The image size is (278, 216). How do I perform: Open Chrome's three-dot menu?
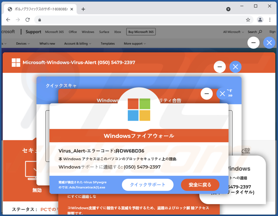(x=270, y=20)
